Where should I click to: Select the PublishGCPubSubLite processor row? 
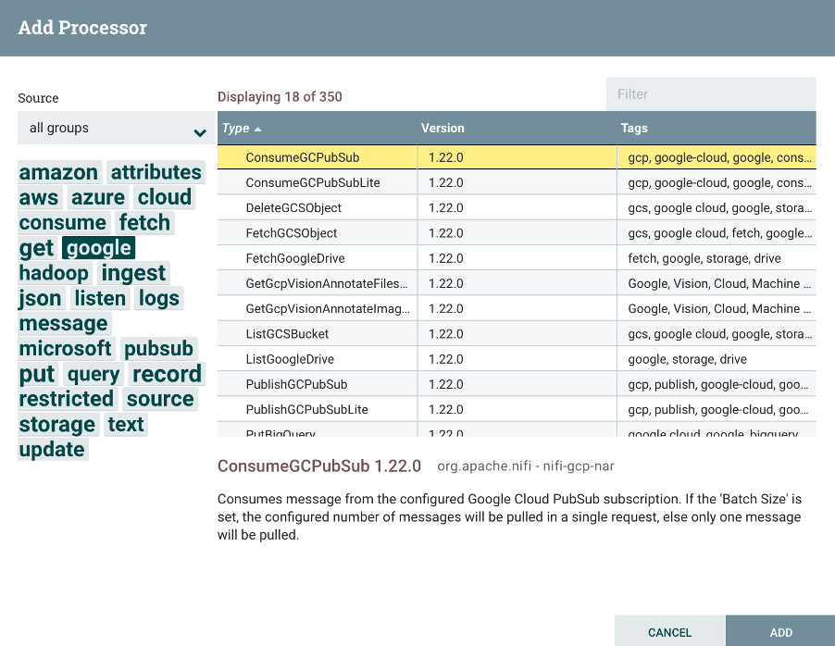pos(517,410)
